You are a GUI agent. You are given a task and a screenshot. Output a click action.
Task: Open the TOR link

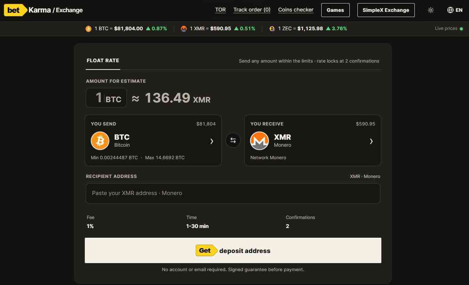click(x=220, y=10)
